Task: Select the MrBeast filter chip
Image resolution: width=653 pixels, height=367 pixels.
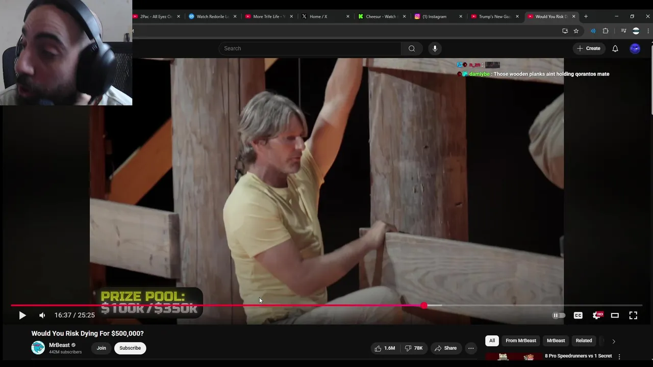Action: 556,340
